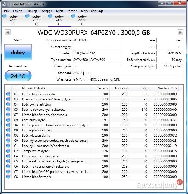Select drive E: status tab
This screenshot has height=194, width=188.
click(x=59, y=20)
